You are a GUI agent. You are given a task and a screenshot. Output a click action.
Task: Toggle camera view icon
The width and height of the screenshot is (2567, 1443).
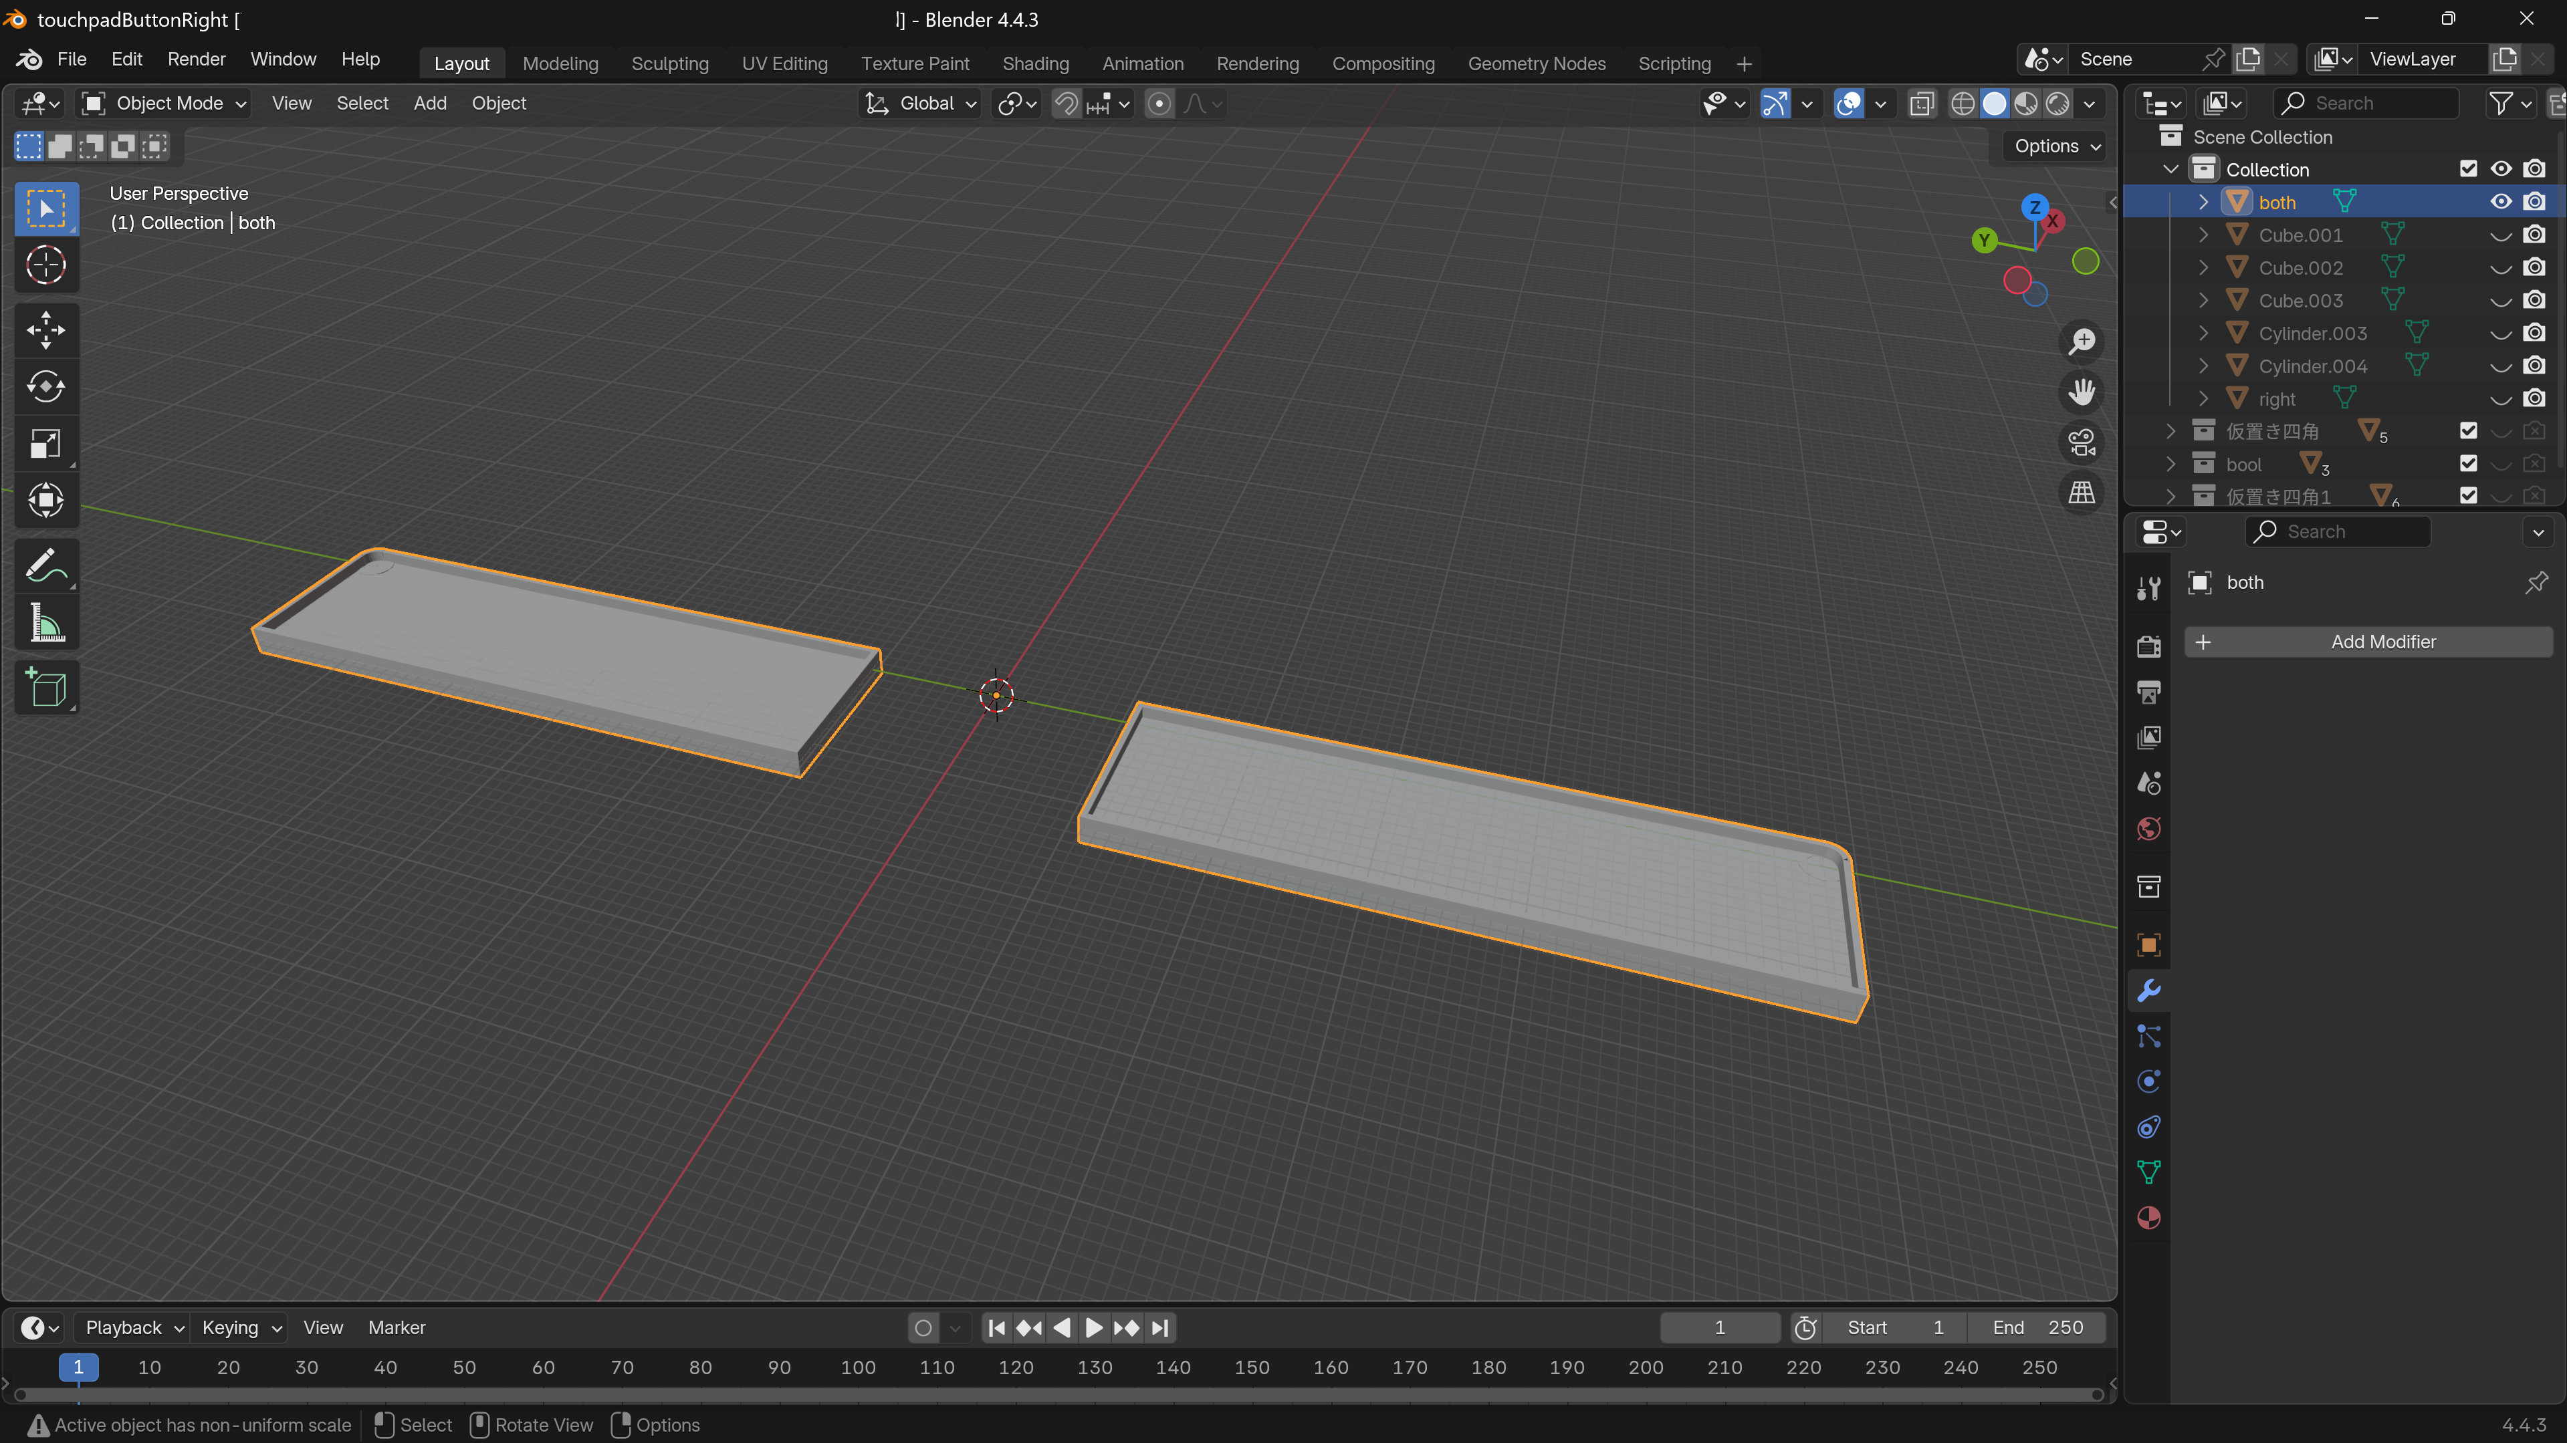click(2082, 442)
